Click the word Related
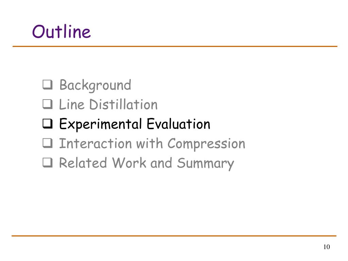Image resolution: width=348 pixels, height=261 pixels. coord(83,163)
